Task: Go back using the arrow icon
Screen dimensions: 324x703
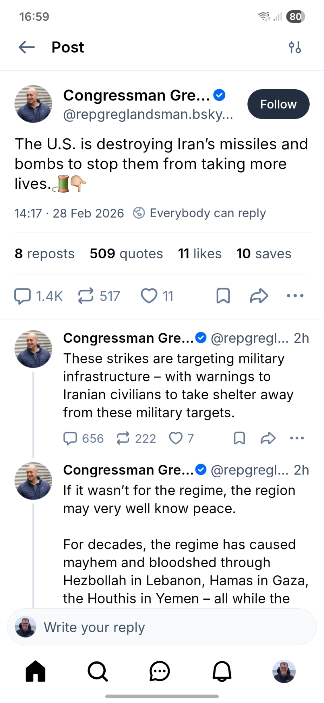Action: pos(27,47)
